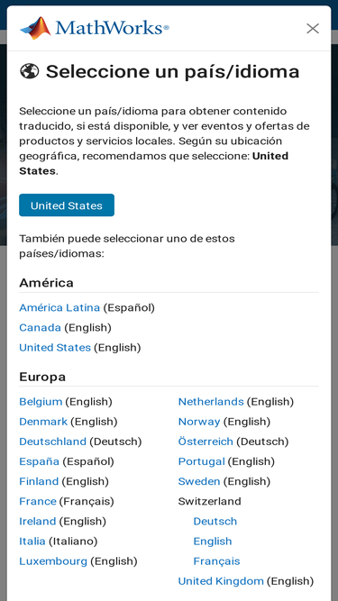
Task: Choose América Latina (Español)
Action: [59, 308]
